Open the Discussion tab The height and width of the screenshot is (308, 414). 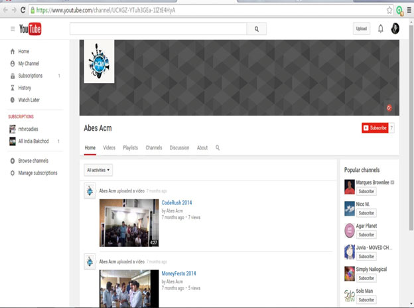(x=179, y=147)
